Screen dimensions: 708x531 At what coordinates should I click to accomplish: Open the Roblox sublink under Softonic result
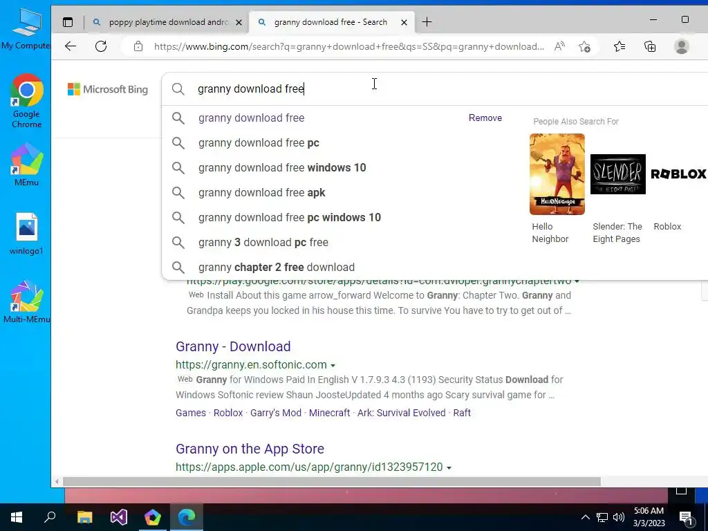click(x=228, y=413)
